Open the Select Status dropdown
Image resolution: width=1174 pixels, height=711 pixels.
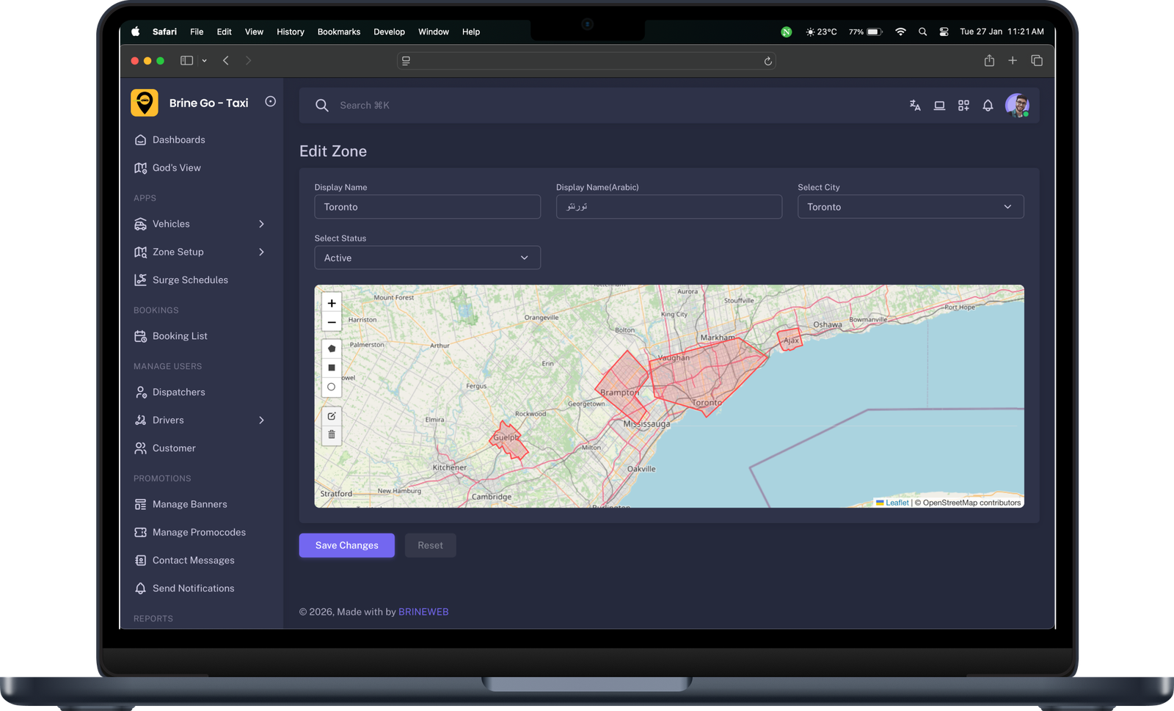pyautogui.click(x=428, y=258)
